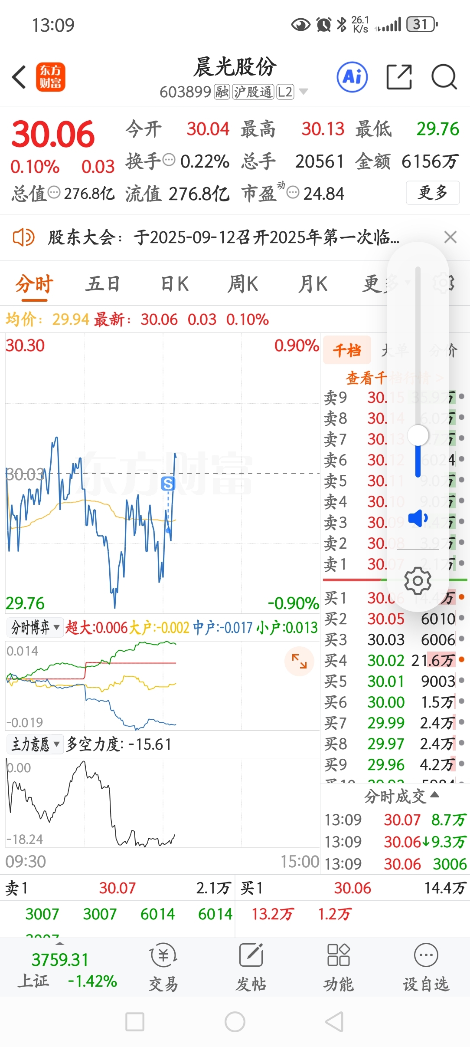
Task: Select the 买4 30.02 order row
Action: point(395,660)
